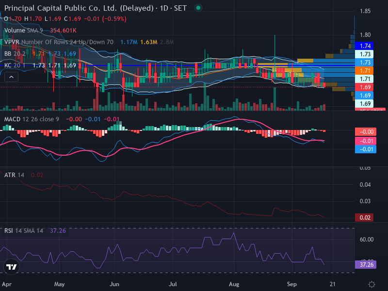Click the Jun label on time axis
Viewport: 388px width, 291px height.
[x=114, y=284]
